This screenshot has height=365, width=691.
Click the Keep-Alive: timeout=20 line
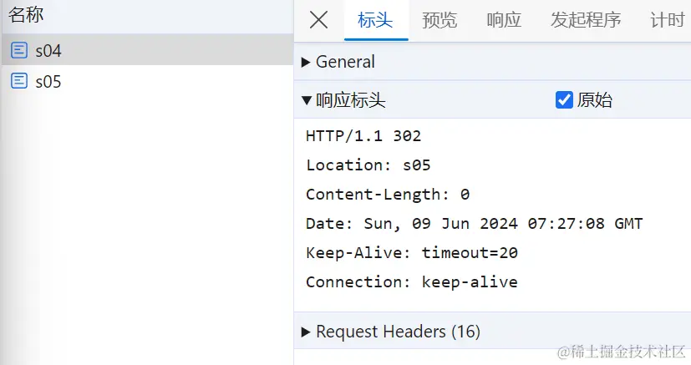[x=412, y=253]
